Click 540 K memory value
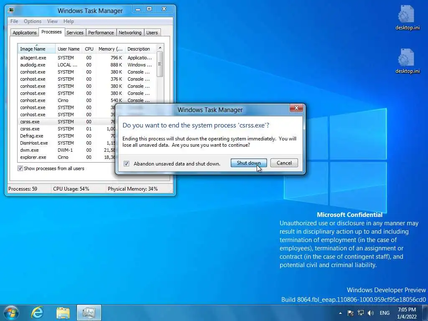Screen dimensions: 428x321 pos(116,100)
